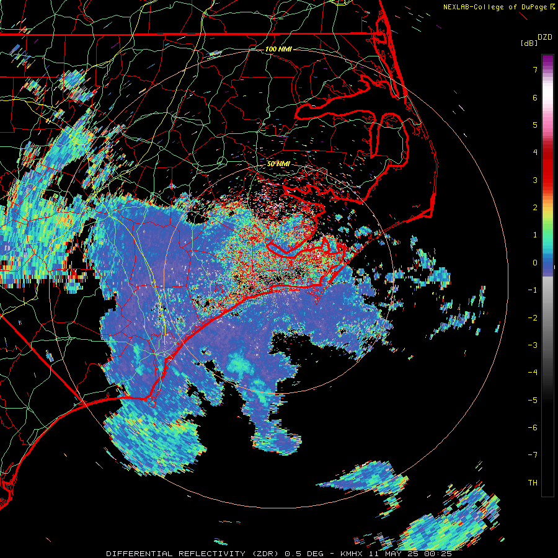Click the 6 value on the color scale
558x558 pixels.
[x=535, y=97]
